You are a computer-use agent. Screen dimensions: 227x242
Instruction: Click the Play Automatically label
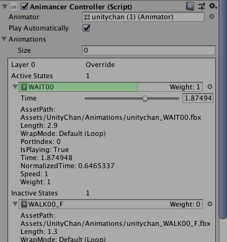click(x=38, y=28)
